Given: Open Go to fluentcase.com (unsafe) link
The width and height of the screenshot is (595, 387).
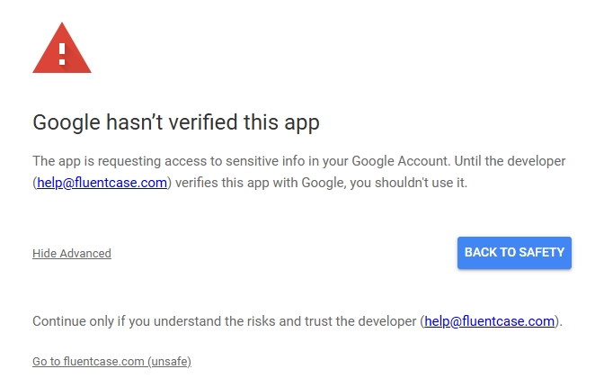Looking at the screenshot, I should pyautogui.click(x=112, y=361).
